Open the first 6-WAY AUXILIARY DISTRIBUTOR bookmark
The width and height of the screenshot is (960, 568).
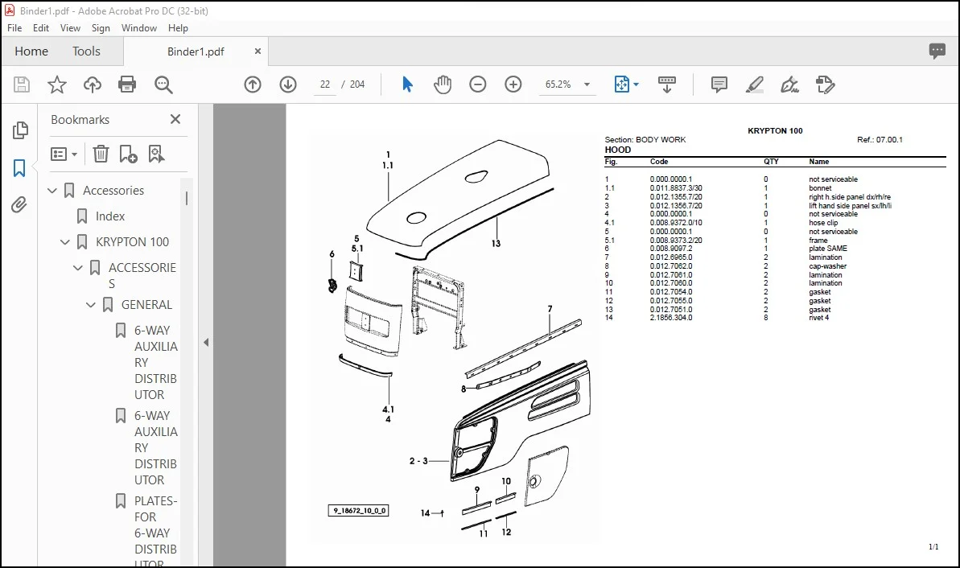[x=155, y=362]
